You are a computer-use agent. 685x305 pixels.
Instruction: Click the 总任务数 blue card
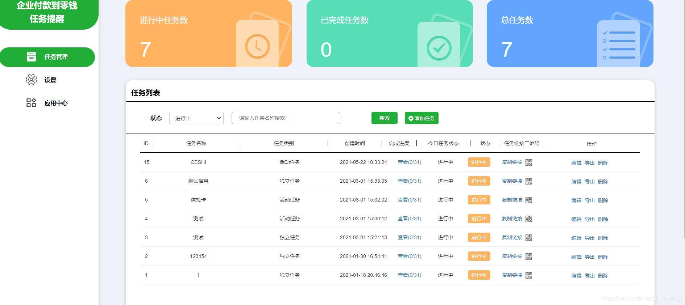coord(570,33)
